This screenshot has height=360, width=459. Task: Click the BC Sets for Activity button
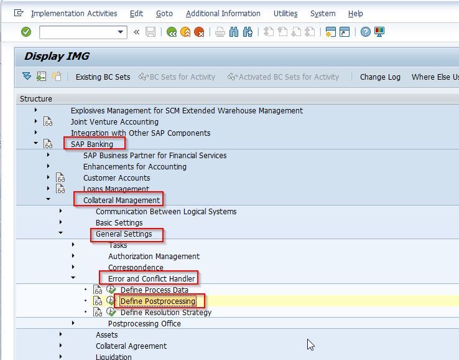tap(177, 77)
